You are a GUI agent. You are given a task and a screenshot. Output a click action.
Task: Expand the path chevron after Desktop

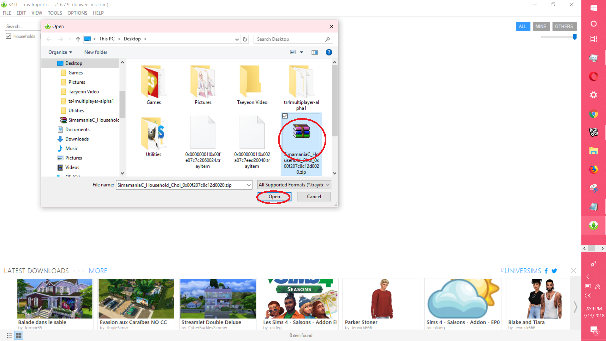click(145, 39)
